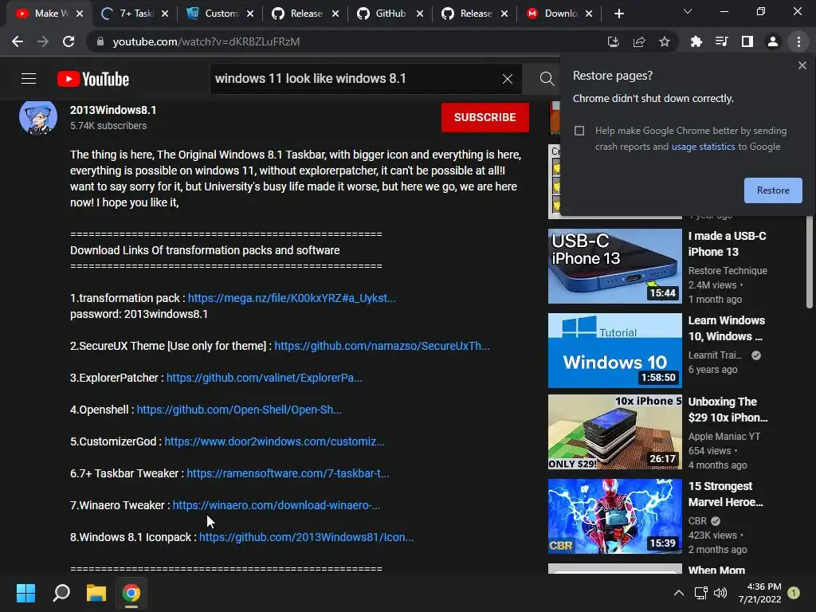Click the Restore button
This screenshot has width=816, height=612.
pos(773,190)
